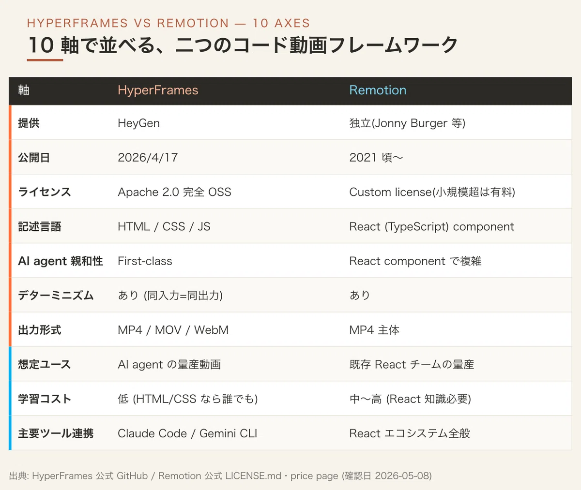Click the 'Remotion' column header
Image resolution: width=581 pixels, height=490 pixels.
[x=378, y=90]
